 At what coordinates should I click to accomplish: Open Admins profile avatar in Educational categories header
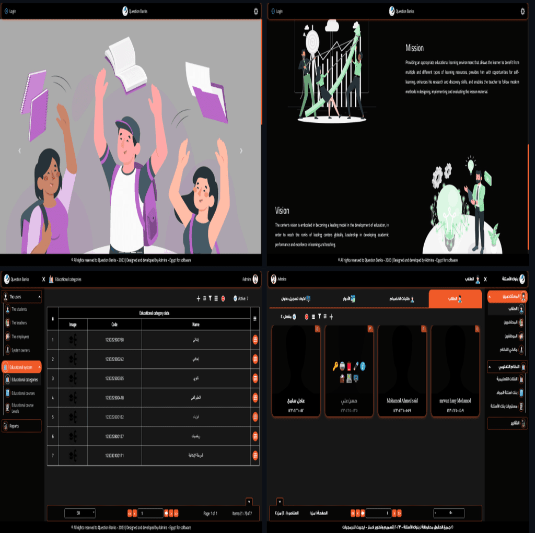click(255, 279)
